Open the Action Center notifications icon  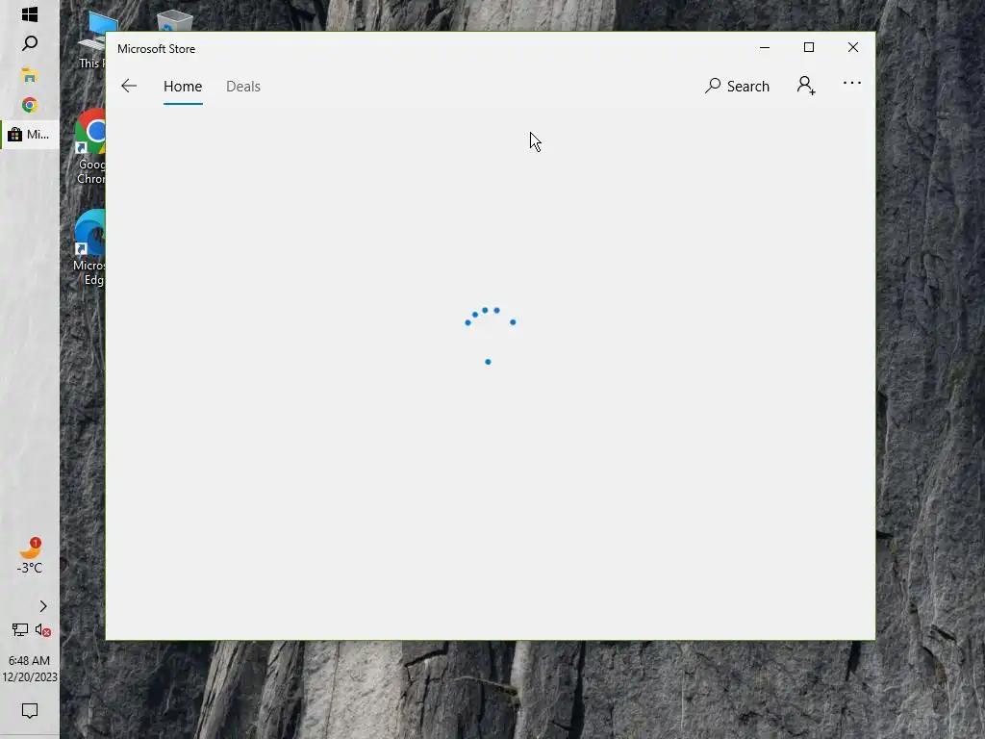coord(30,711)
